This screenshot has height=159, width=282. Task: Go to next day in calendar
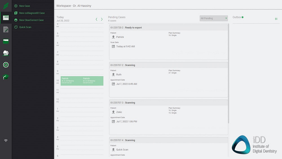(x=102, y=19)
